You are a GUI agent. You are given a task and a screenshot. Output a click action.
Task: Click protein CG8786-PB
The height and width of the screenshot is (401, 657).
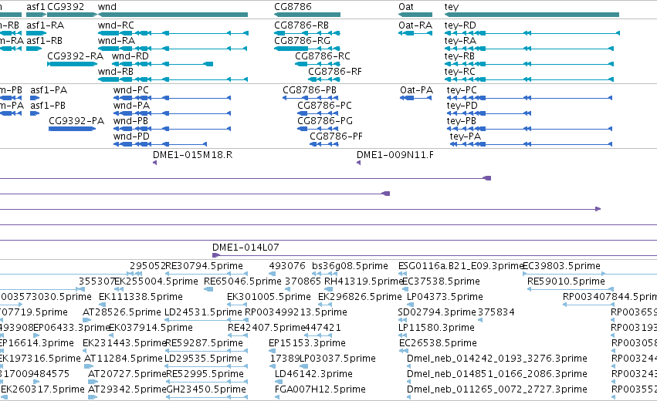[310, 90]
